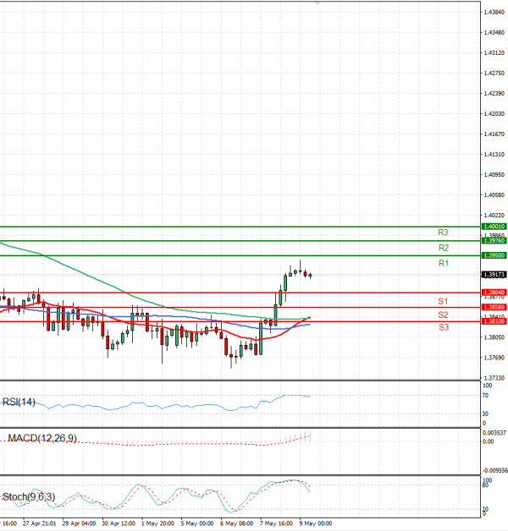The width and height of the screenshot is (508, 531).
Task: Select the 1.39500 resistance price tag
Action: [494, 255]
